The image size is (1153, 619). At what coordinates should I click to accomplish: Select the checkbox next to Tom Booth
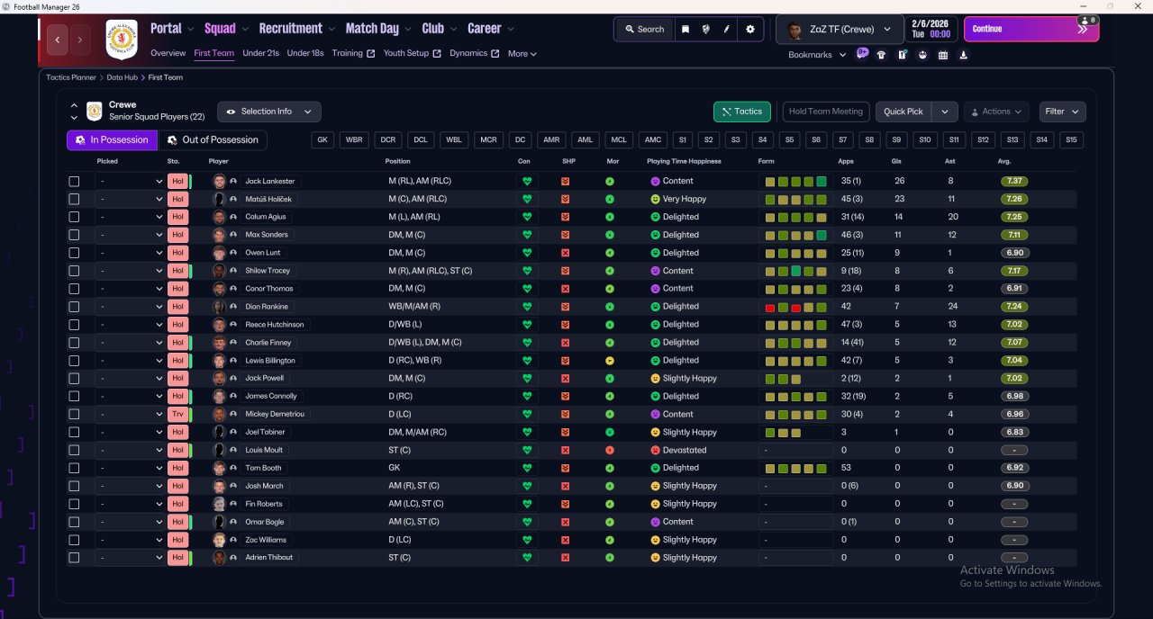point(74,468)
